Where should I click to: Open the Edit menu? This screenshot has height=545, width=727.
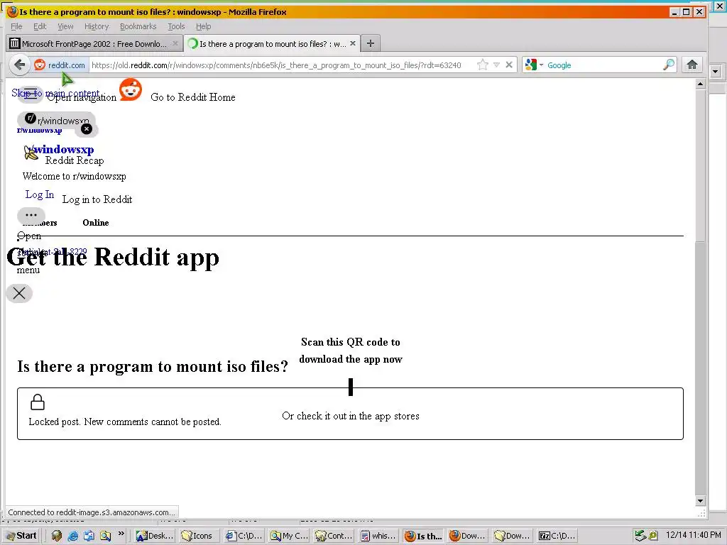[40, 26]
